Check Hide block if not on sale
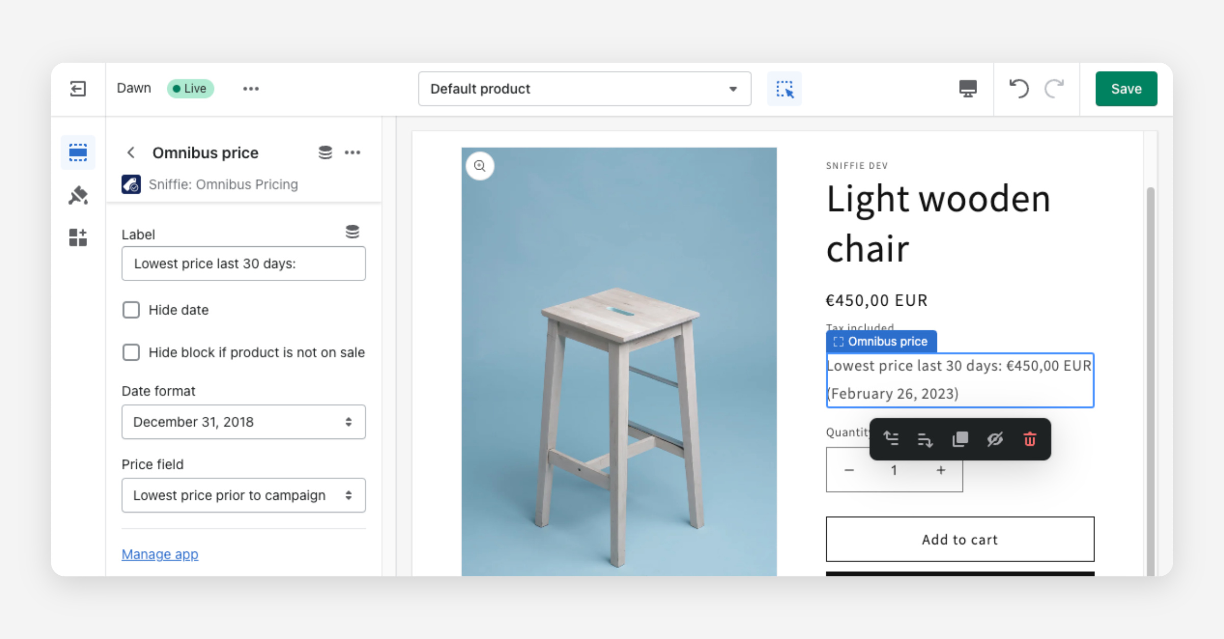This screenshot has width=1224, height=639. 131,352
